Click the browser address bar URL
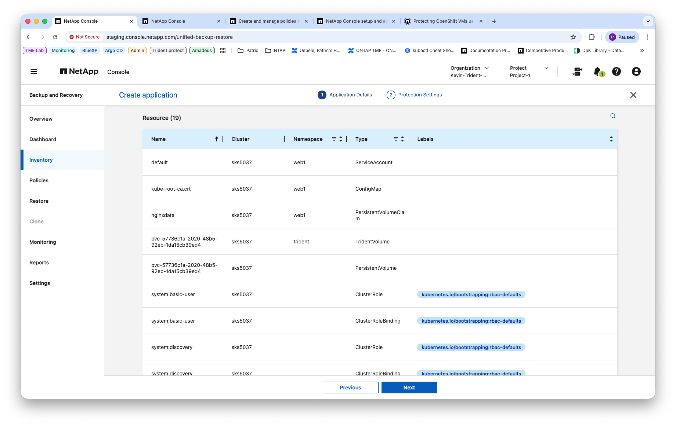The height and width of the screenshot is (426, 676). click(x=170, y=37)
